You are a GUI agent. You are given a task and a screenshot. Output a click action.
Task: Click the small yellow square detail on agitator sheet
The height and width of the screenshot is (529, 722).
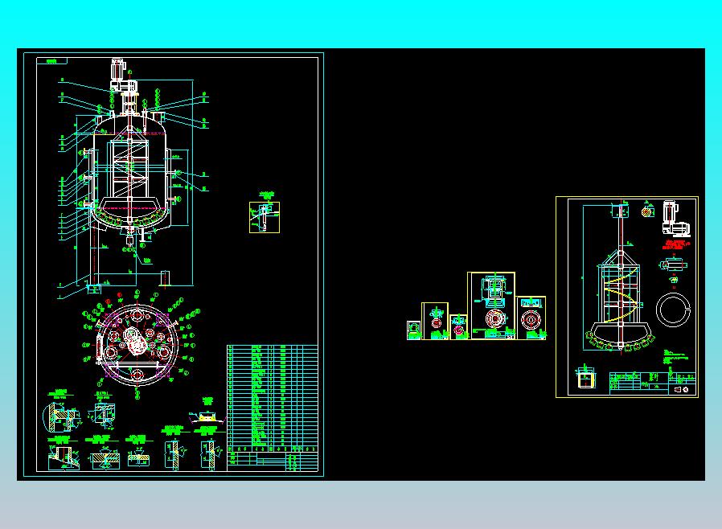585,379
